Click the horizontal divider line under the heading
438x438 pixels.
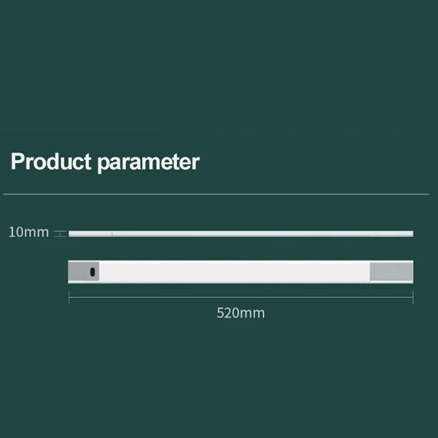coord(216,194)
